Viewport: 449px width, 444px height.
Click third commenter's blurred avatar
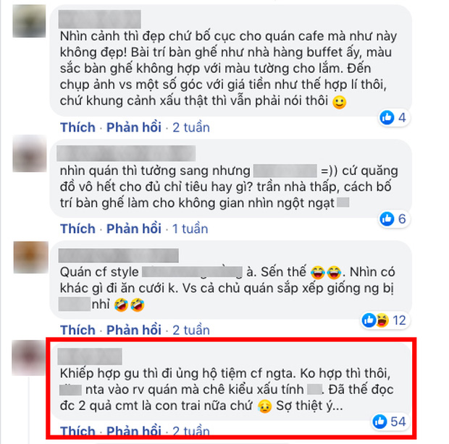pos(31,257)
